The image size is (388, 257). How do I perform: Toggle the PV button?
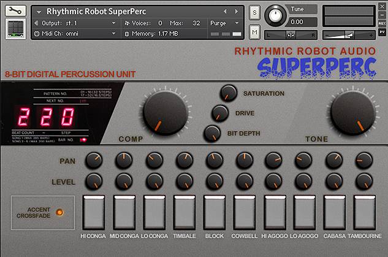(382, 32)
